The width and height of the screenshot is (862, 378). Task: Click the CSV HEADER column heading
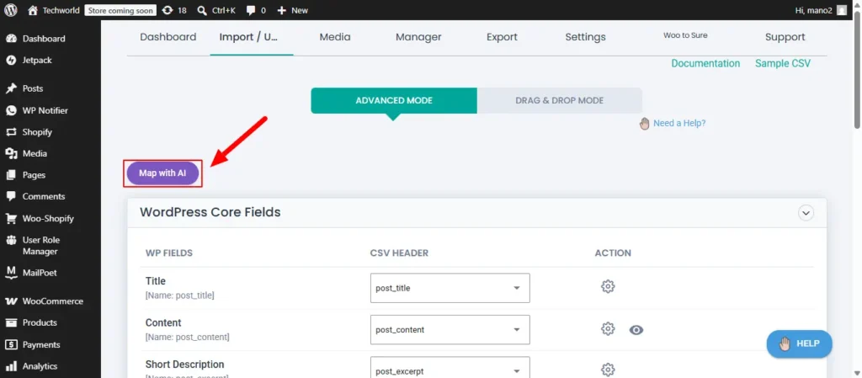click(x=399, y=253)
